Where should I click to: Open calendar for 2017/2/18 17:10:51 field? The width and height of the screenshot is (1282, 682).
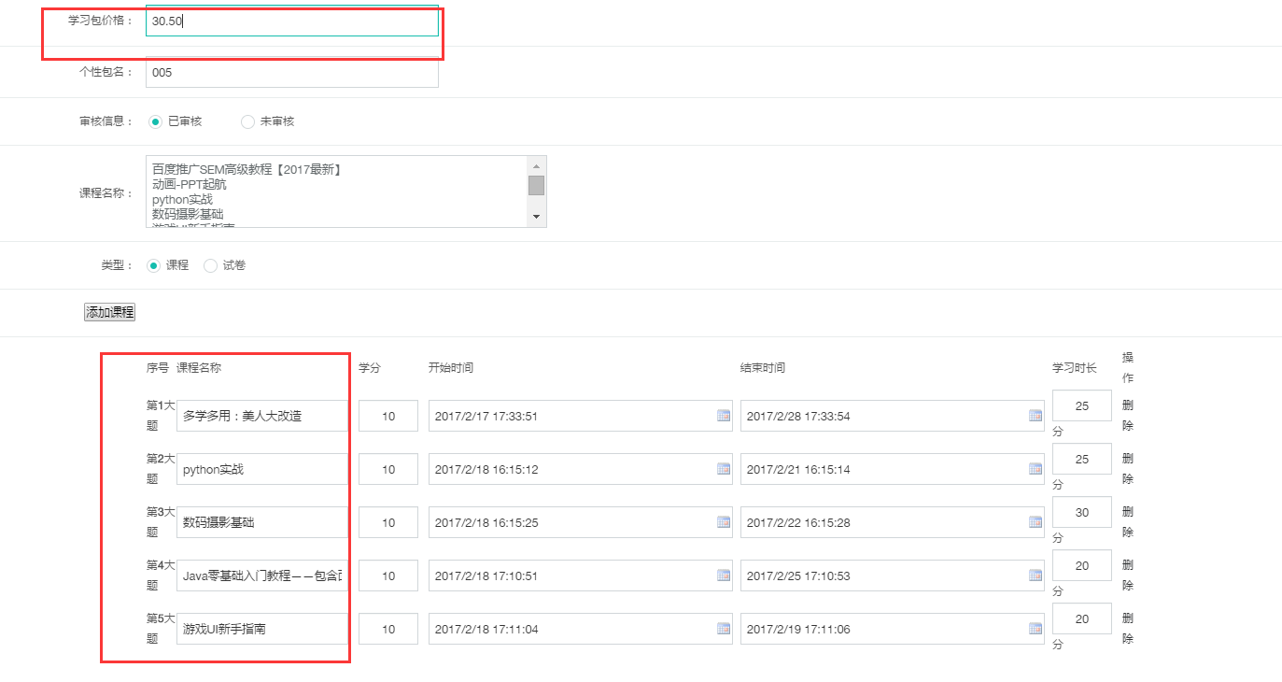click(724, 575)
